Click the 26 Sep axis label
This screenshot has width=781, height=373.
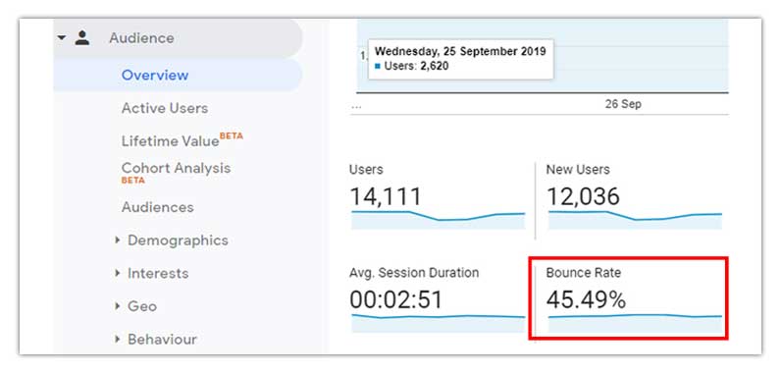[x=623, y=104]
